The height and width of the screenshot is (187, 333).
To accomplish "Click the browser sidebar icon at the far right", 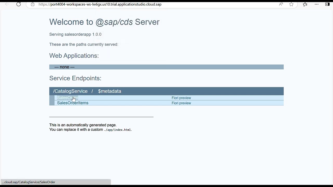I will click(x=328, y=4).
